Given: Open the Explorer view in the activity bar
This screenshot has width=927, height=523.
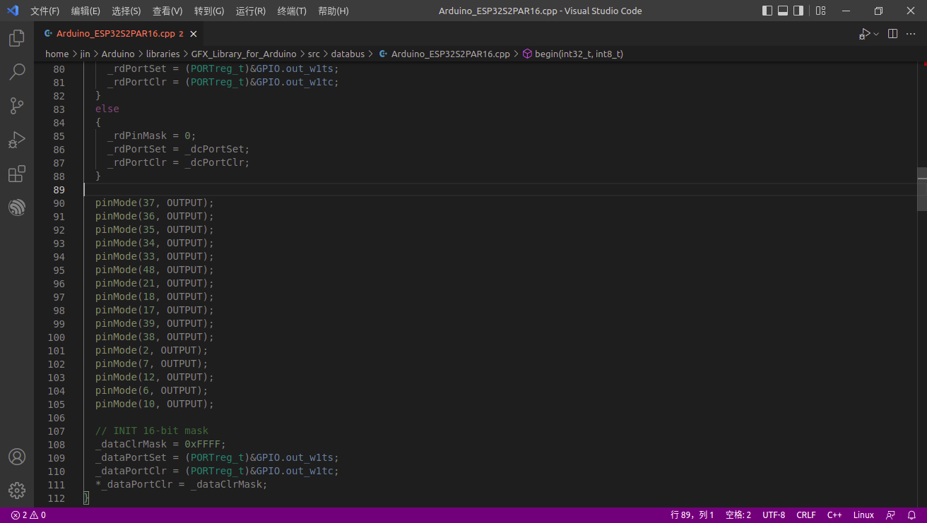Looking at the screenshot, I should [x=17, y=38].
